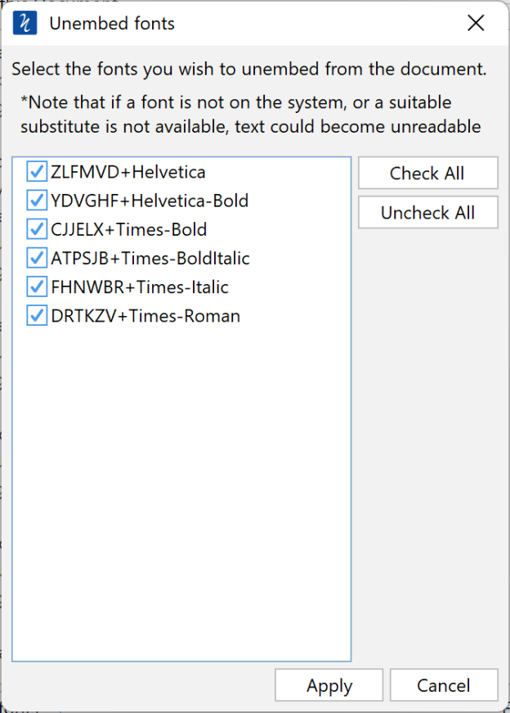Untick the ATPSJB+Times-BoldItalic checkbox

[x=37, y=258]
